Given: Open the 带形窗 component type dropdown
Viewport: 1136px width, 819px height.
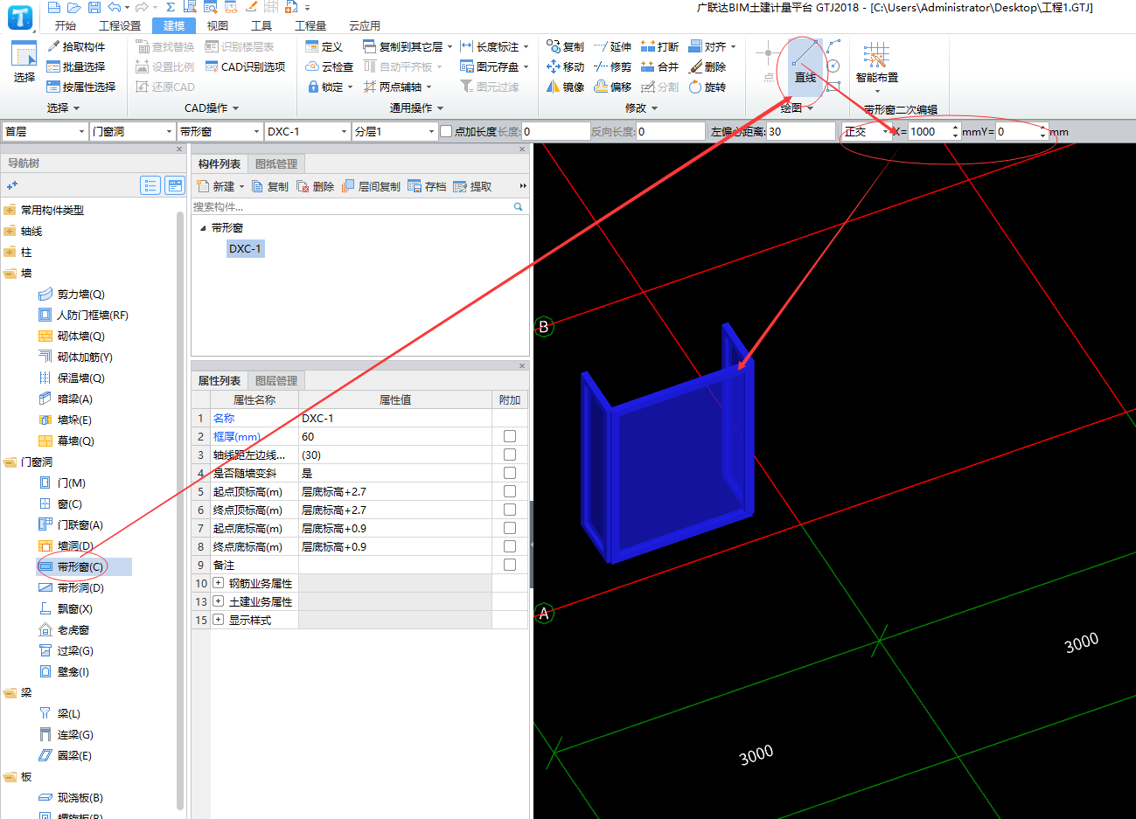Looking at the screenshot, I should 220,131.
